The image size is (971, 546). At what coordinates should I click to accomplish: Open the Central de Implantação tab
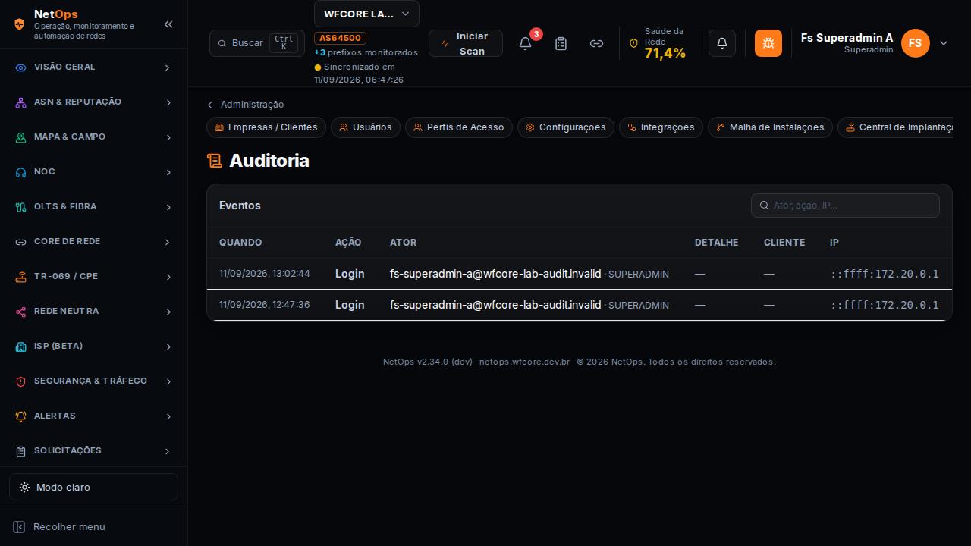[895, 127]
